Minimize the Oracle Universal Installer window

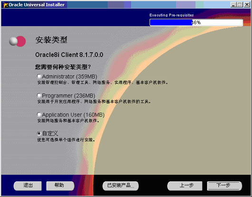[x=233, y=4]
